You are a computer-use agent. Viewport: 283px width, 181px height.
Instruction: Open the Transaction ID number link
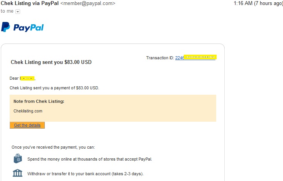pyautogui.click(x=195, y=58)
